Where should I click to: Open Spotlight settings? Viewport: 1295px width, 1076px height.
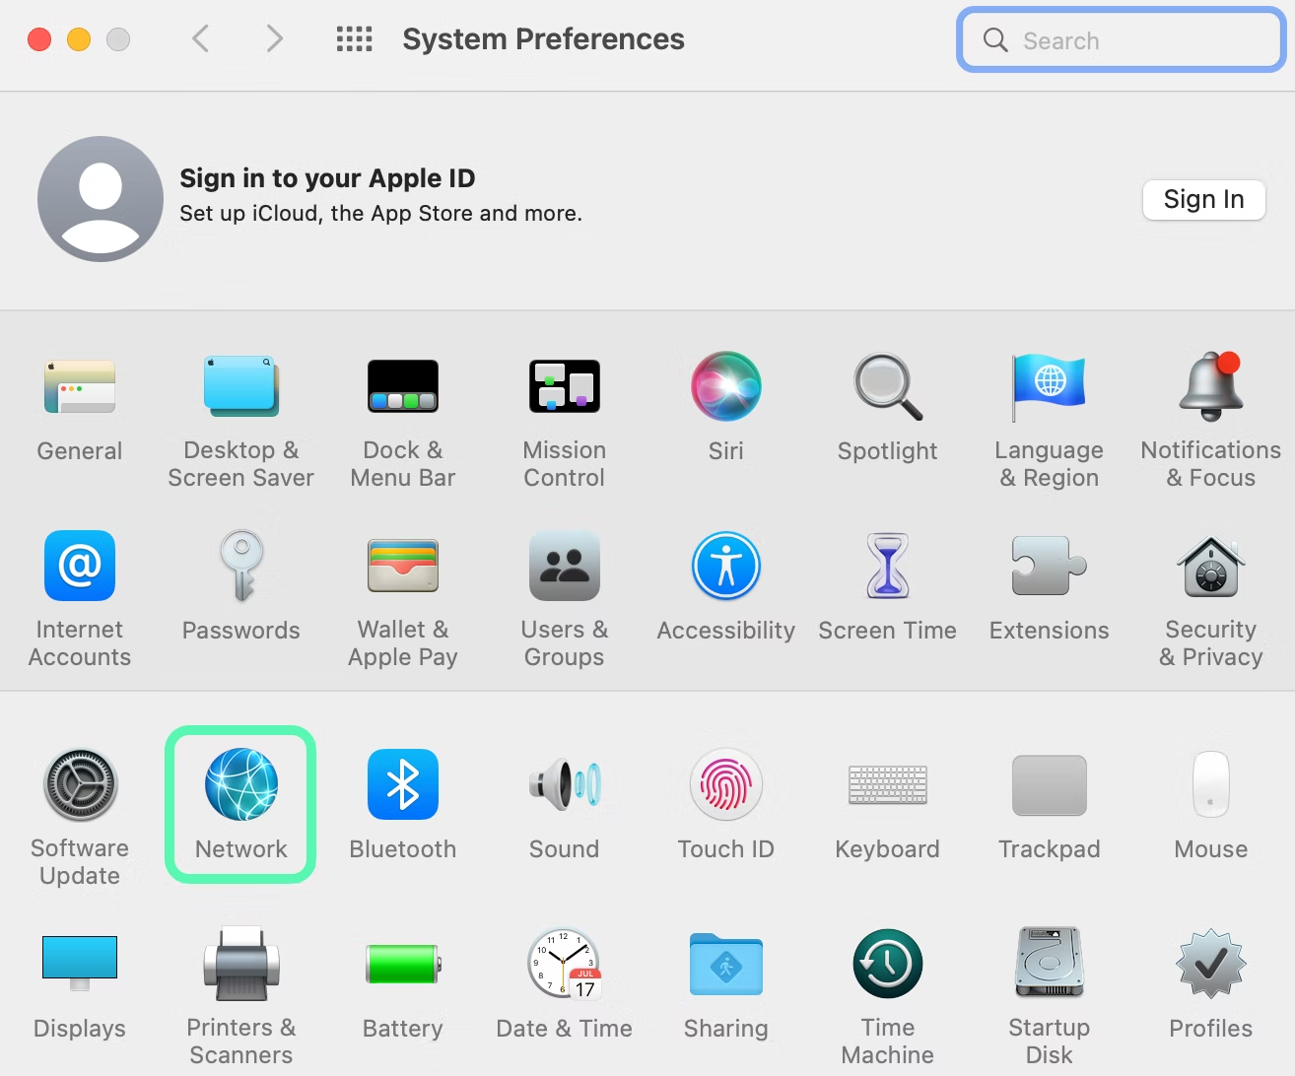(x=887, y=404)
